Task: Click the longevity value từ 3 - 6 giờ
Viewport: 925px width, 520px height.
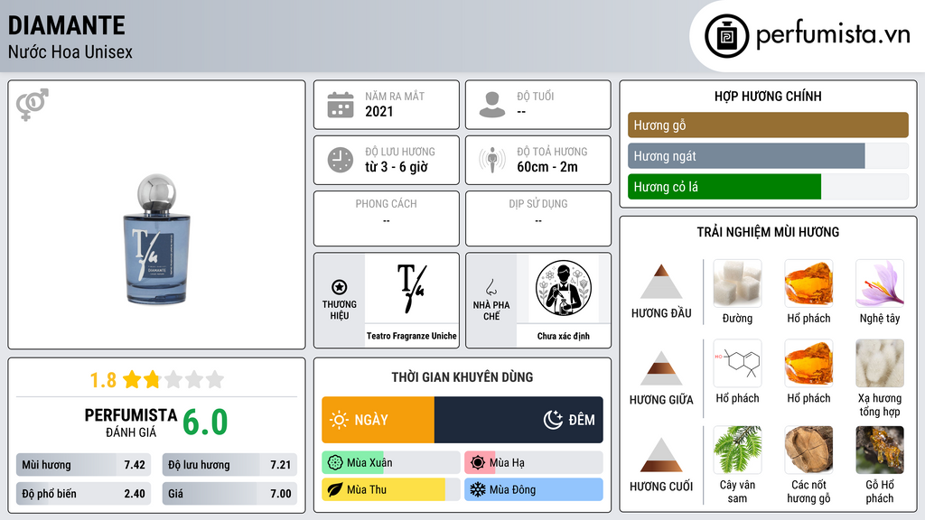Action: tap(397, 167)
